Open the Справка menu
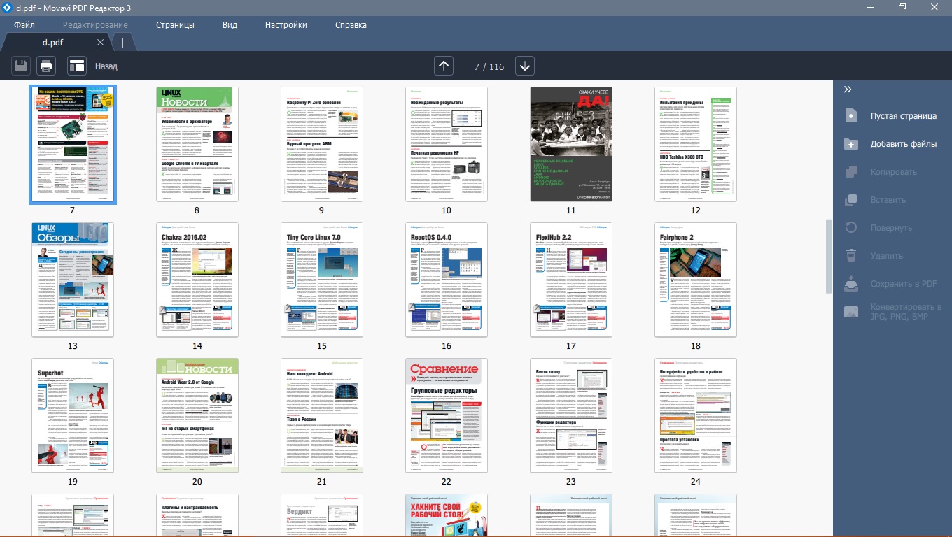This screenshot has width=952, height=537. click(351, 25)
